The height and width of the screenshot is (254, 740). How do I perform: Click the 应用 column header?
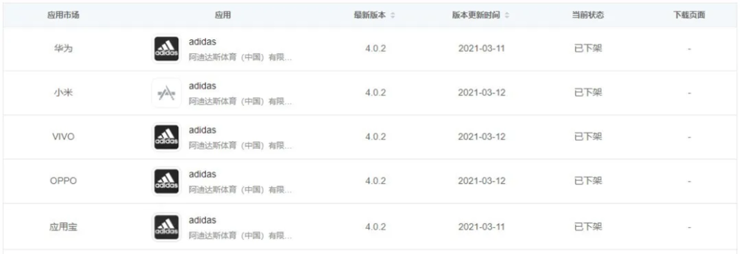pyautogui.click(x=223, y=15)
